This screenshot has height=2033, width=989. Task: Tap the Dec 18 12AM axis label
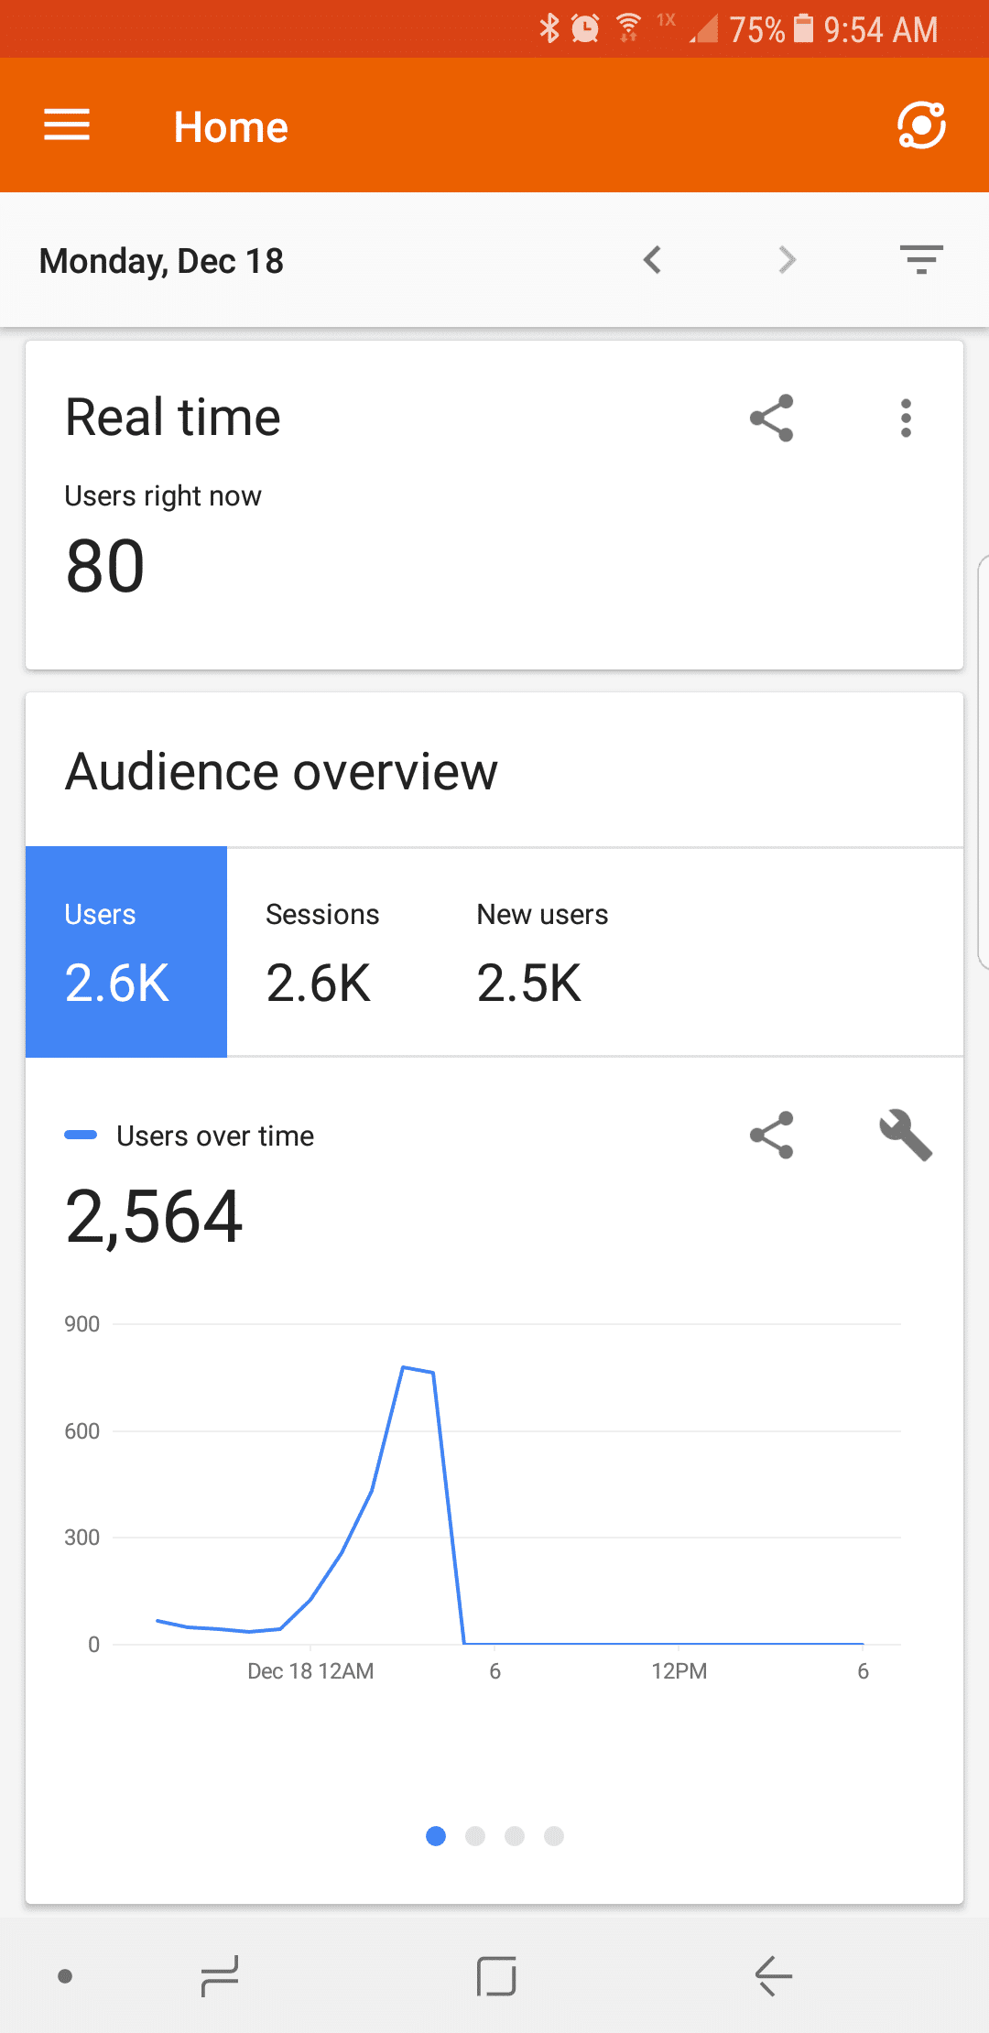tap(310, 1671)
